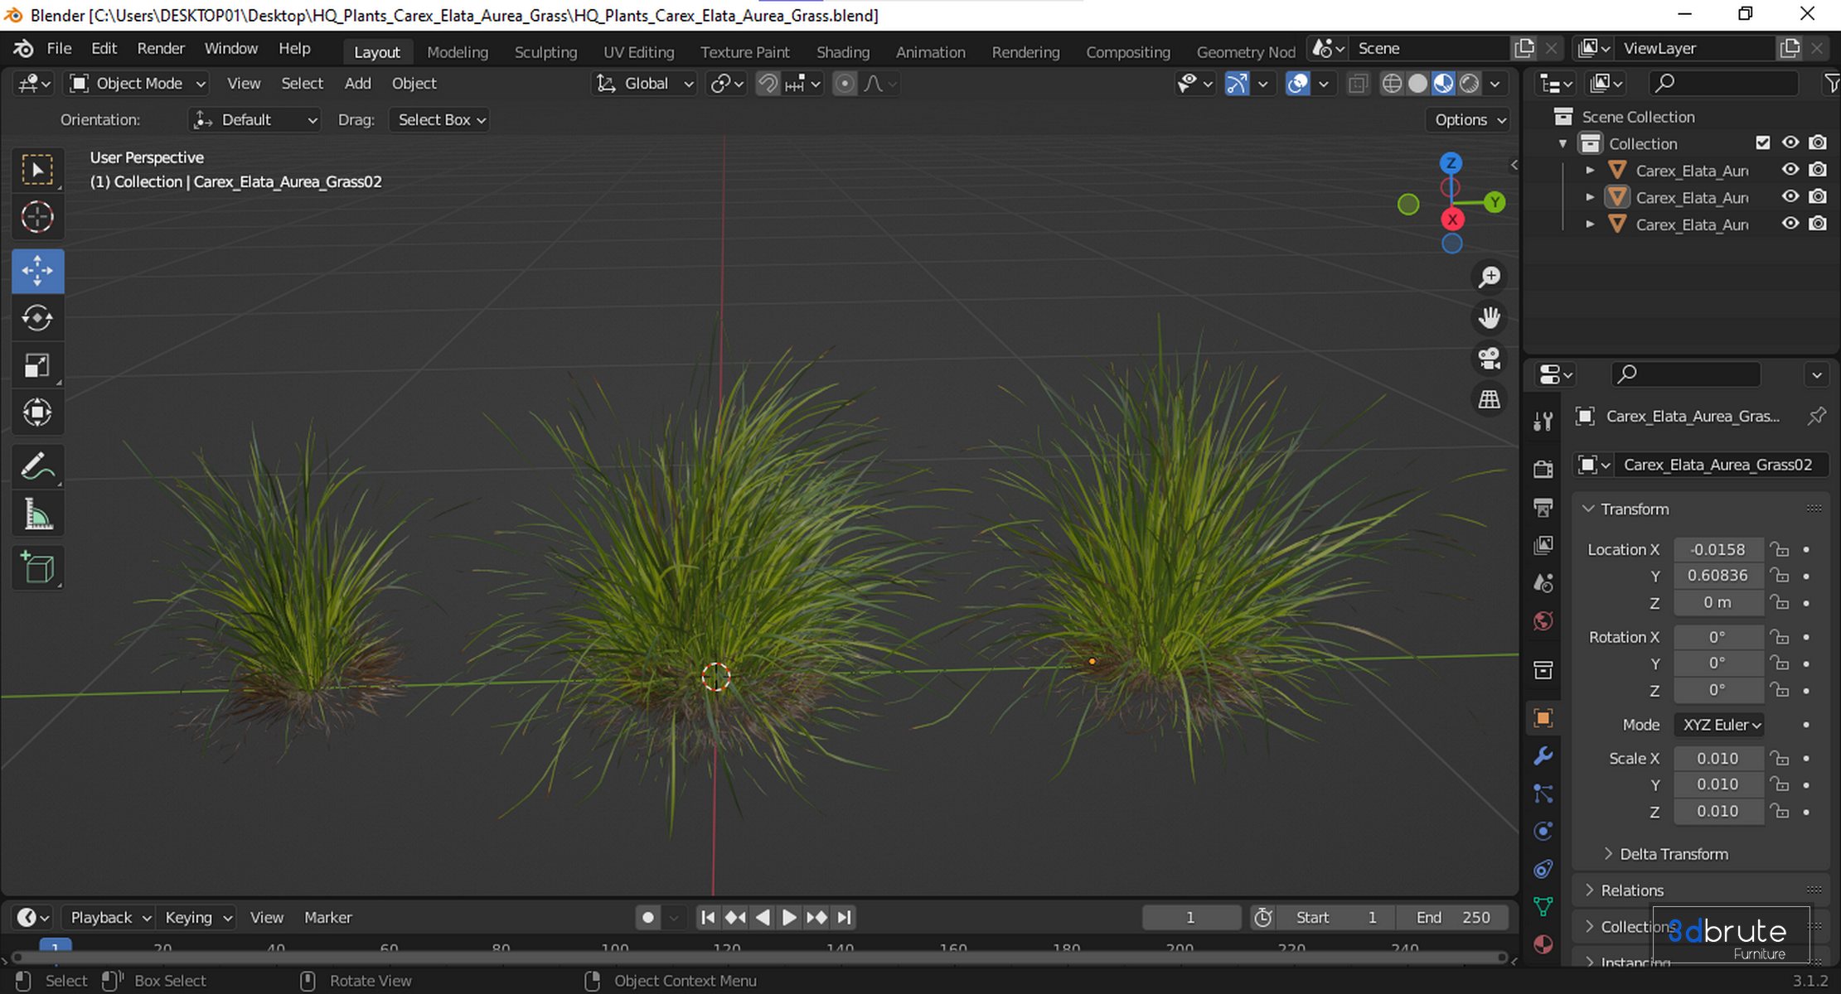The height and width of the screenshot is (994, 1841).
Task: Expand the Delta Transform section
Action: tap(1673, 854)
